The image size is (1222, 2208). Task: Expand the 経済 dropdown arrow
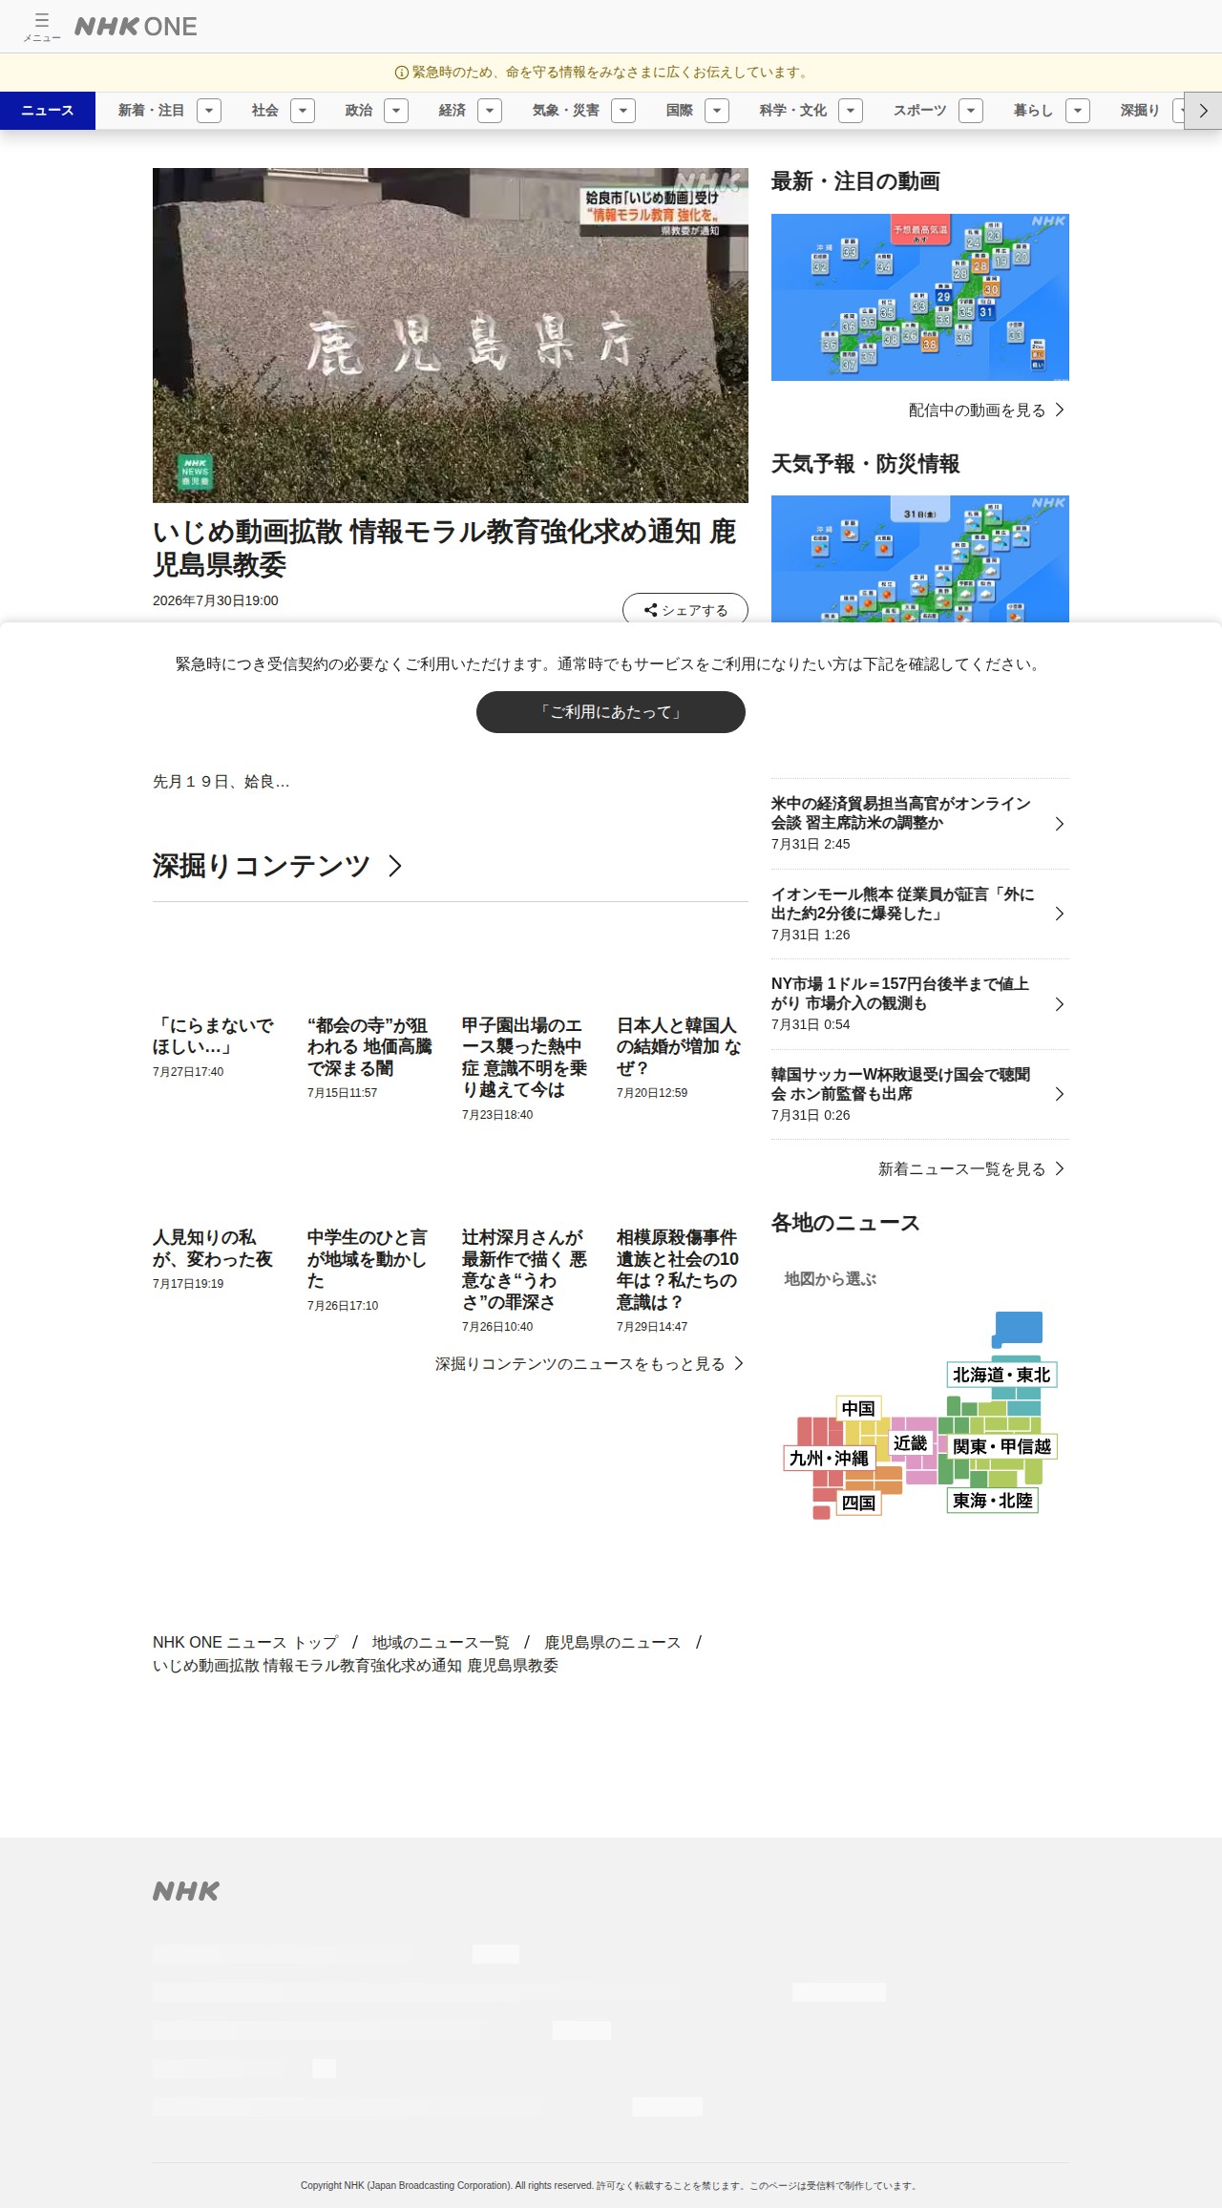pyautogui.click(x=490, y=111)
